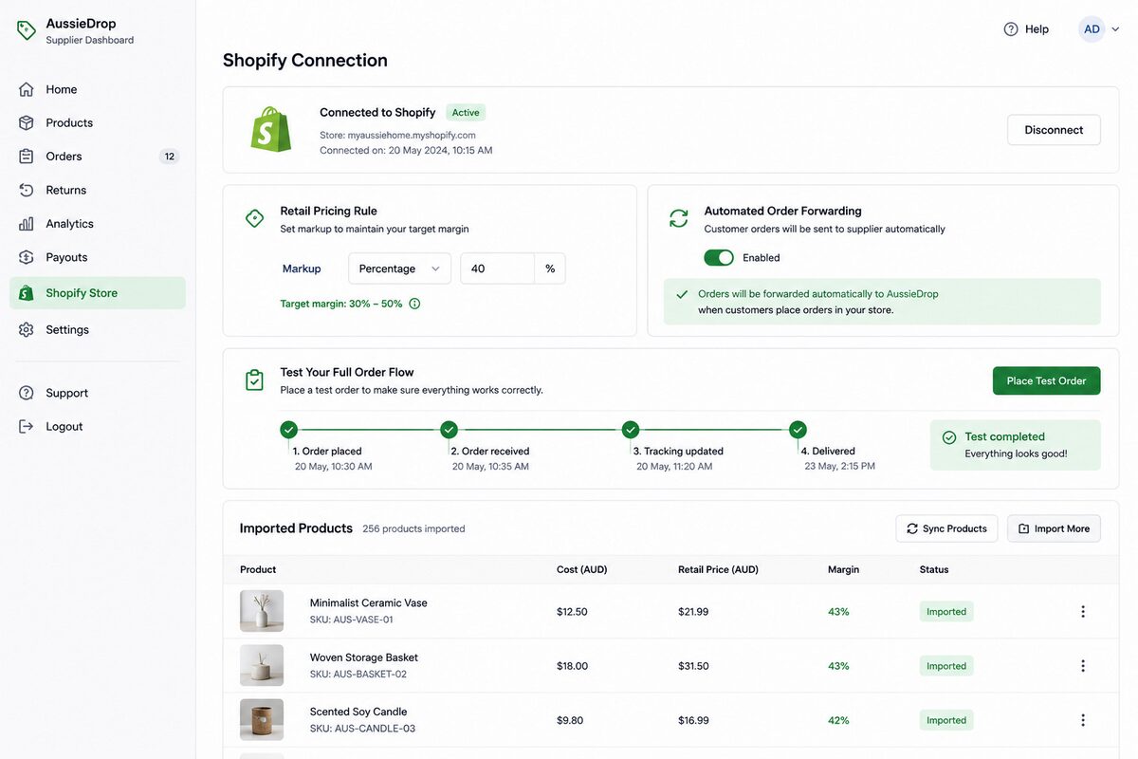Screen dimensions: 1138x759
Task: Select the Shopify Store sidebar item
Action: click(98, 293)
